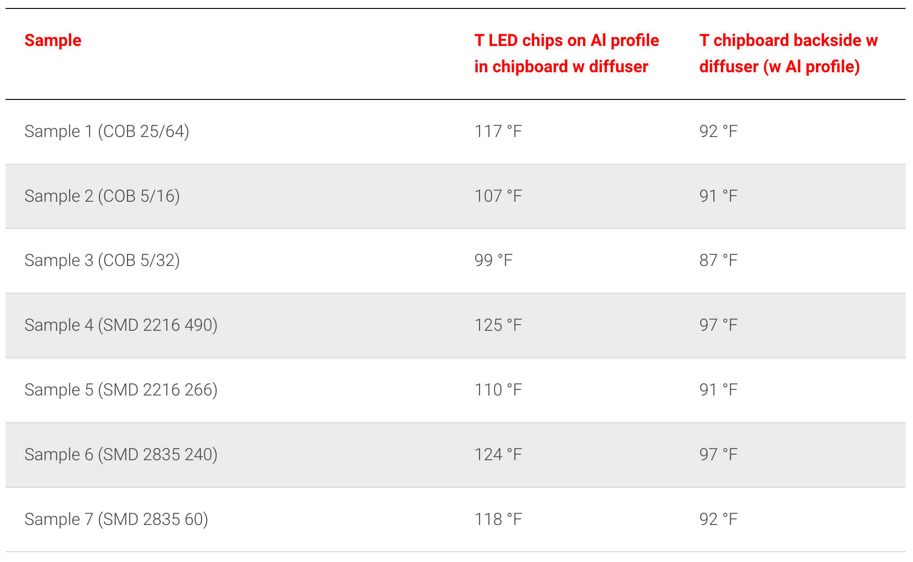
Task: Click the 125 °F temperature cell
Action: [x=498, y=325]
